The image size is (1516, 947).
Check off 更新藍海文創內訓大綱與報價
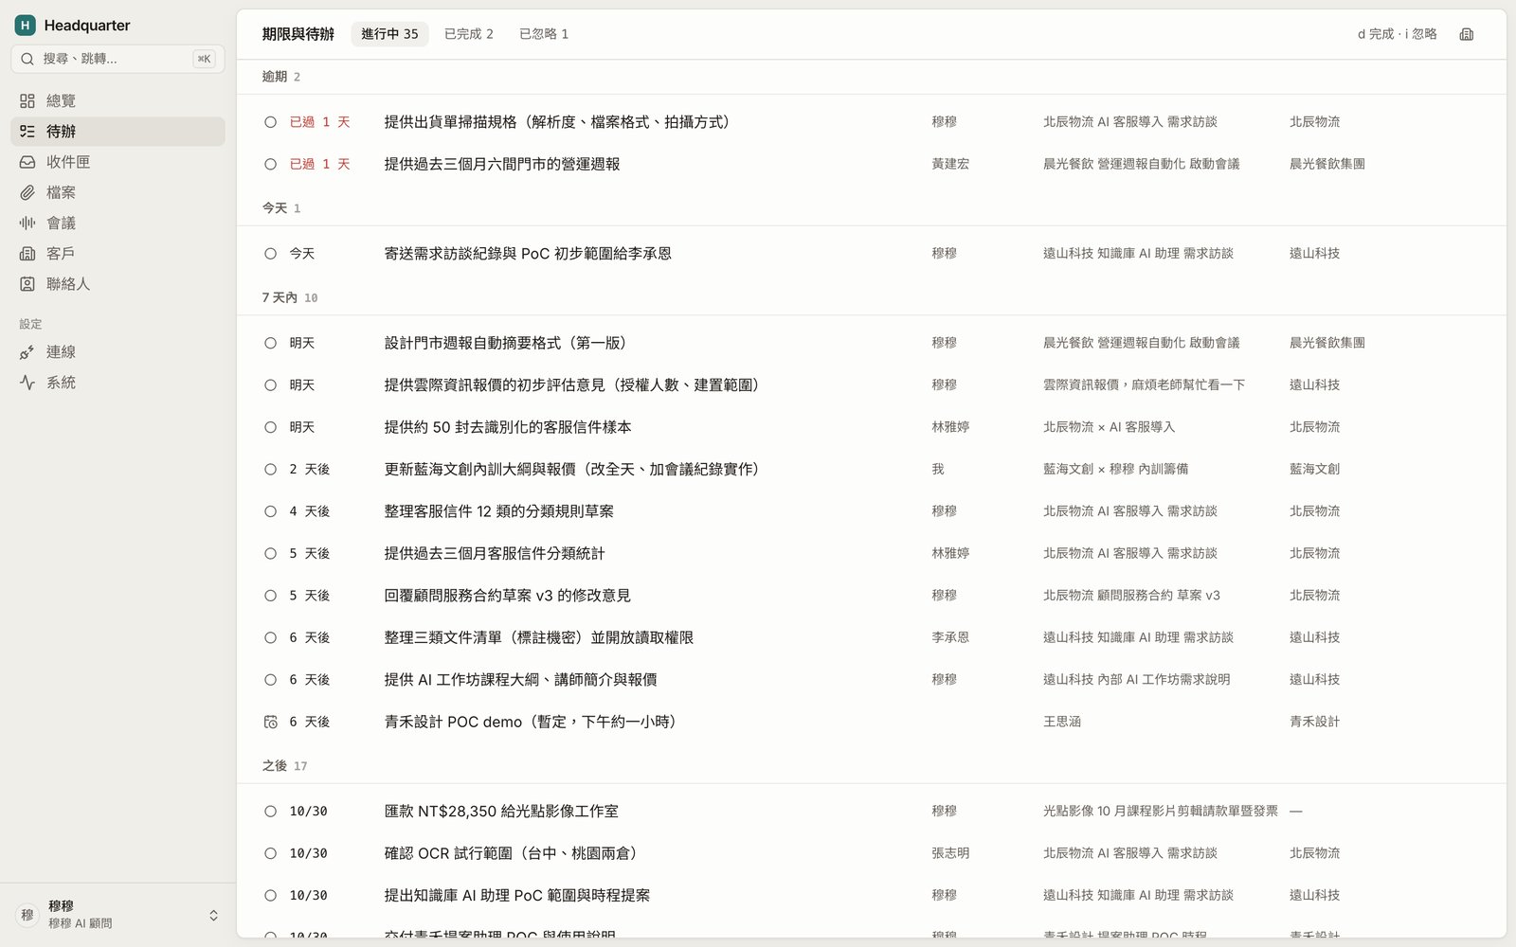pyautogui.click(x=270, y=470)
